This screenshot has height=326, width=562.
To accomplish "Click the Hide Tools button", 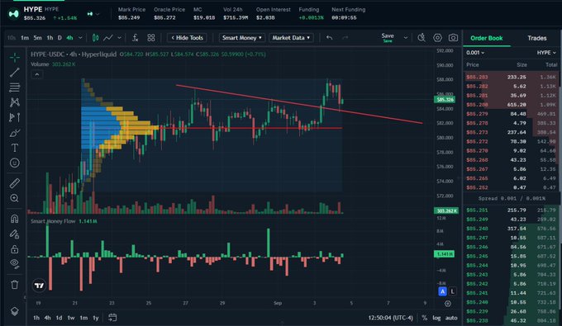I will pyautogui.click(x=187, y=38).
